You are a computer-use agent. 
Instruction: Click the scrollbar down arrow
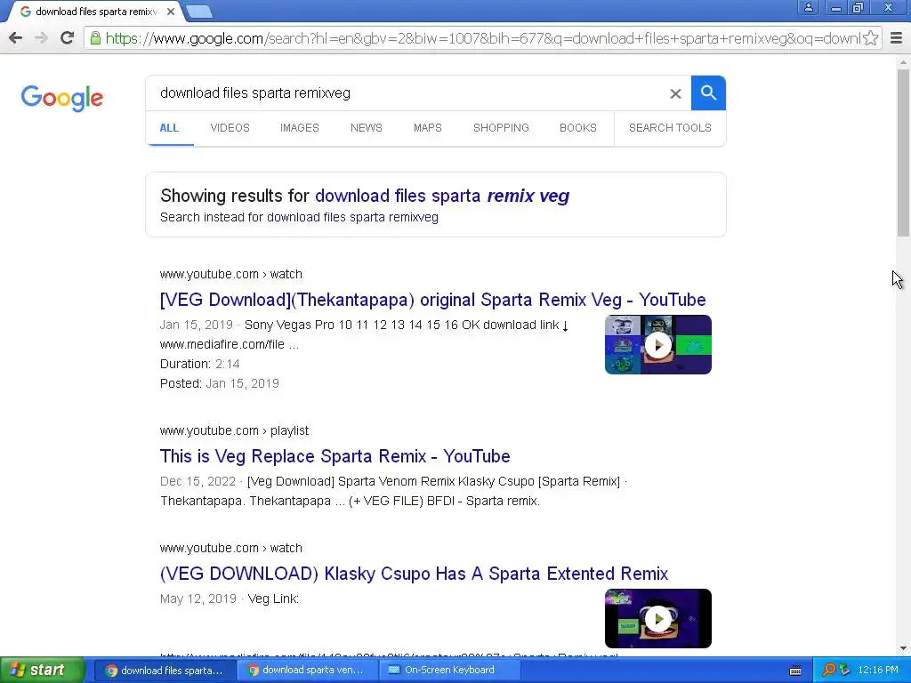(903, 648)
